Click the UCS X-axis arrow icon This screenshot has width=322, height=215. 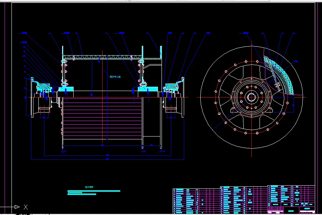(17, 207)
